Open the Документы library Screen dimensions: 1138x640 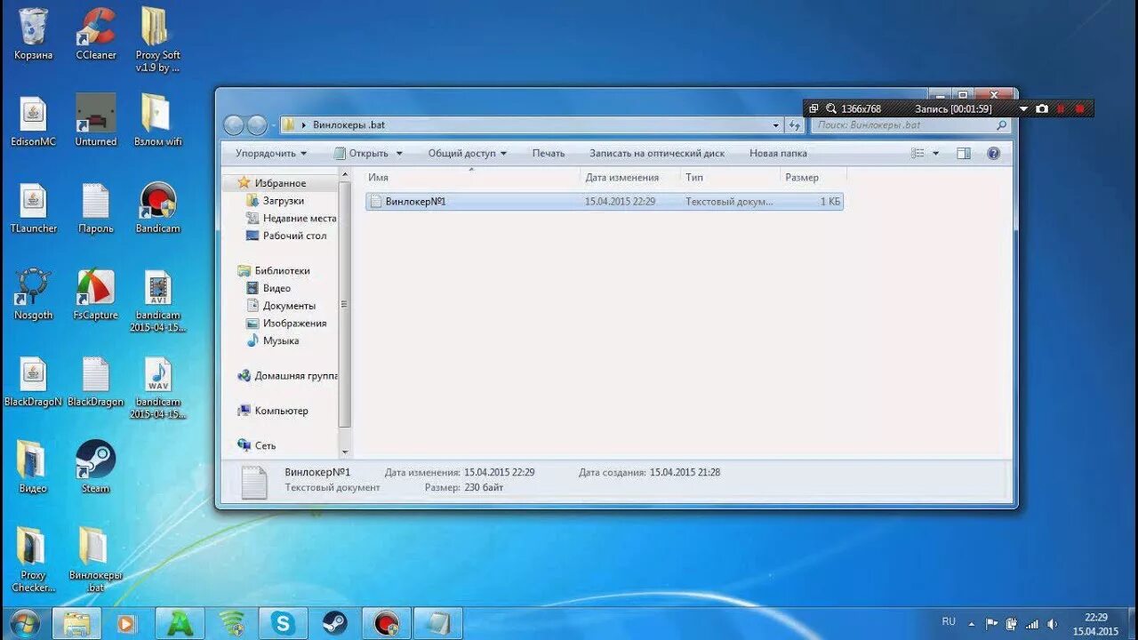tap(281, 306)
